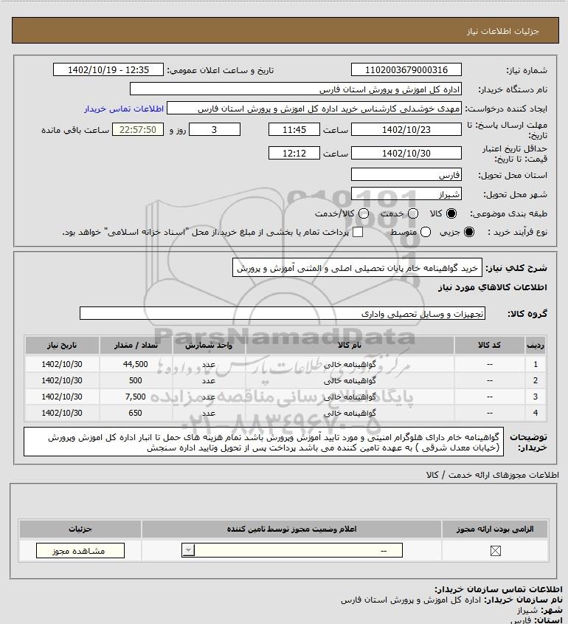Viewport: 568px width, 624px height.
Task: Select the کالا/خدمت radio button
Action: 363,213
